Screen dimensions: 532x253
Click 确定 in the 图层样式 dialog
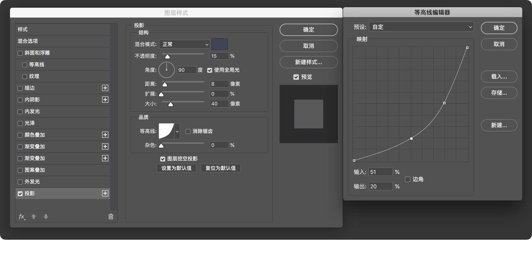309,30
